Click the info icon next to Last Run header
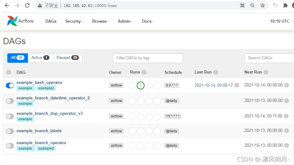This screenshot has height=165, width=294. [x=216, y=72]
